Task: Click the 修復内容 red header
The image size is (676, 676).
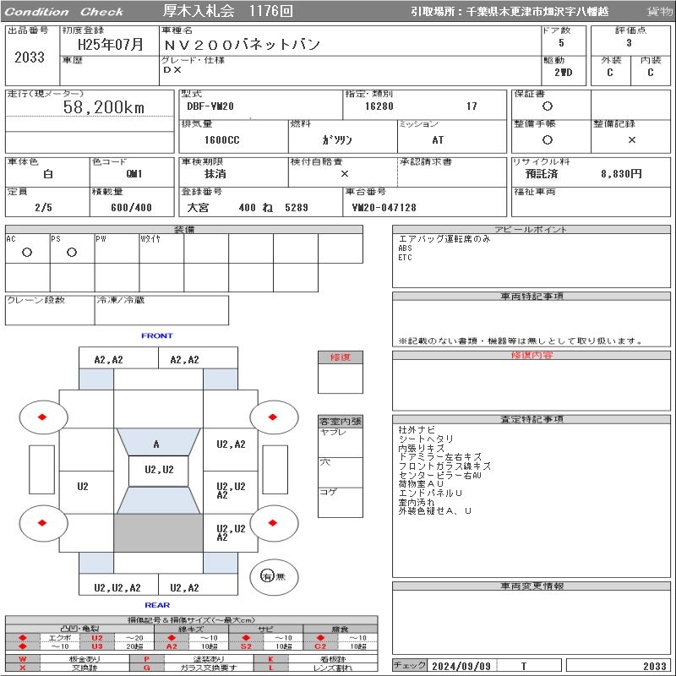Action: [532, 355]
